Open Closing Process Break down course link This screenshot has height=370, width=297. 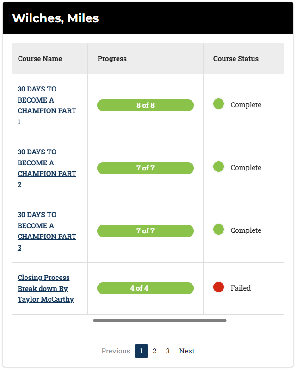(45, 288)
